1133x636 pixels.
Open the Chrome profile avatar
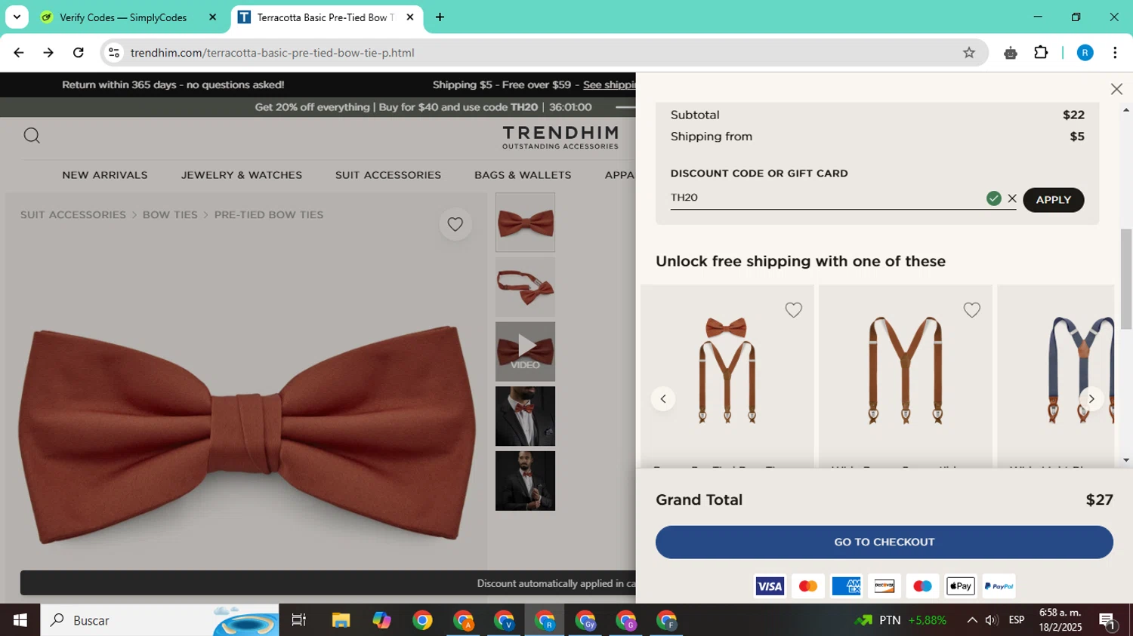pyautogui.click(x=1085, y=53)
